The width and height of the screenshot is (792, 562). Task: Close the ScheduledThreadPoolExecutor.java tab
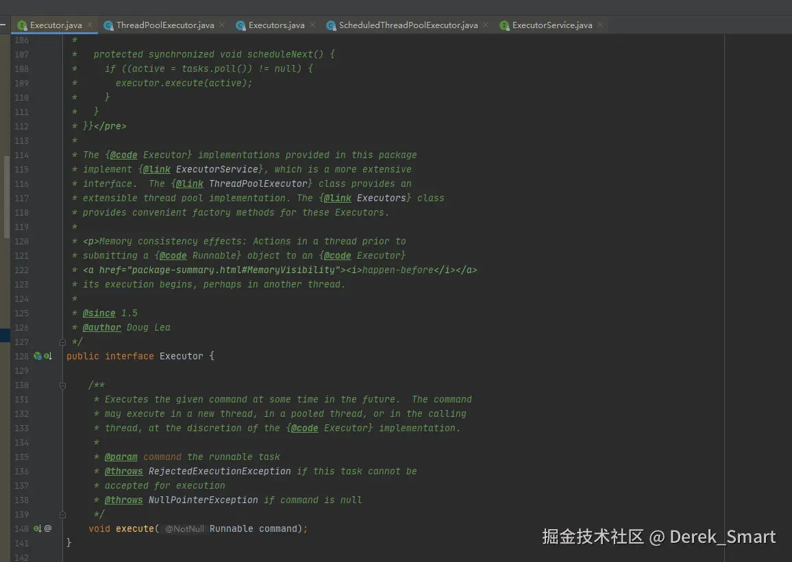pyautogui.click(x=486, y=25)
